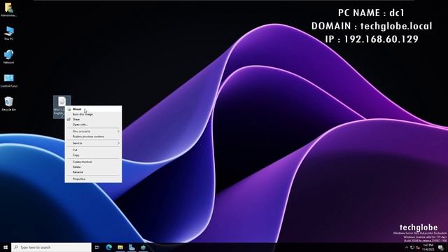Open the rightmost pinned taskbar app

143,247
